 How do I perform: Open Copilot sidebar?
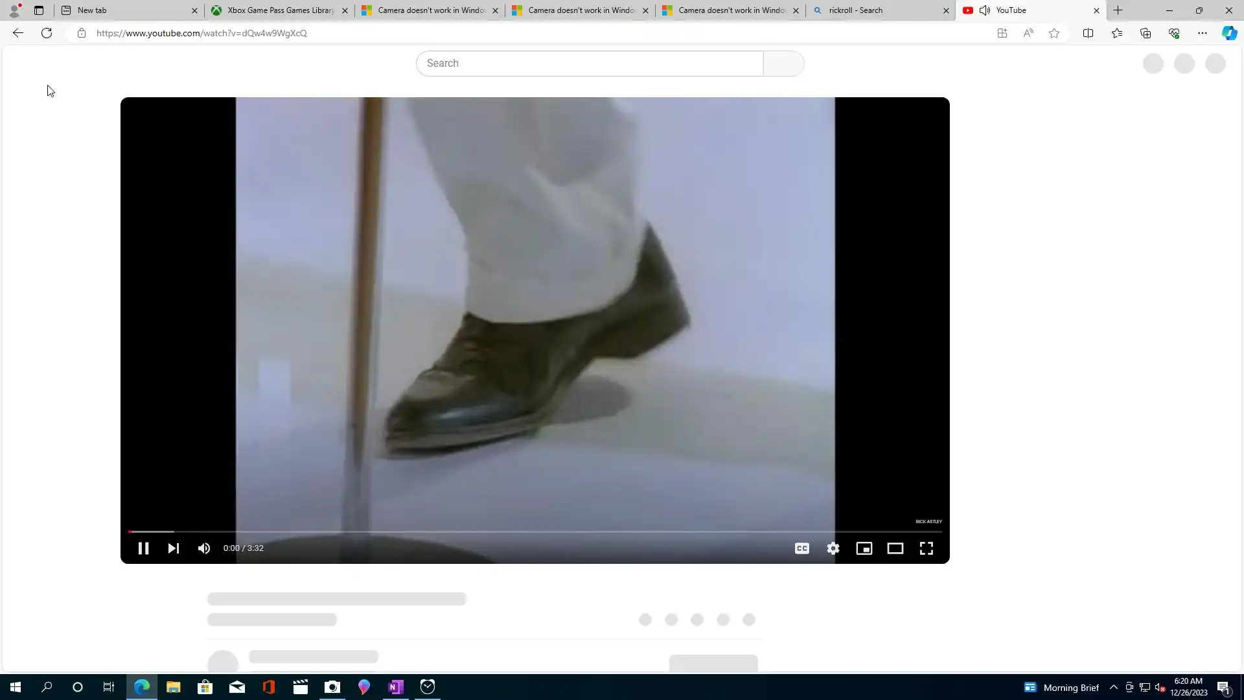pyautogui.click(x=1229, y=33)
